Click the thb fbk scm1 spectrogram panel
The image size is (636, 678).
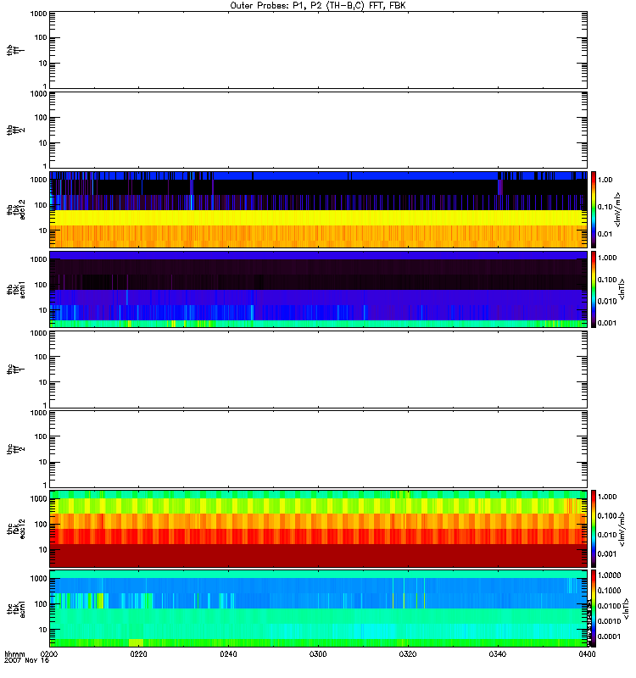[319, 289]
